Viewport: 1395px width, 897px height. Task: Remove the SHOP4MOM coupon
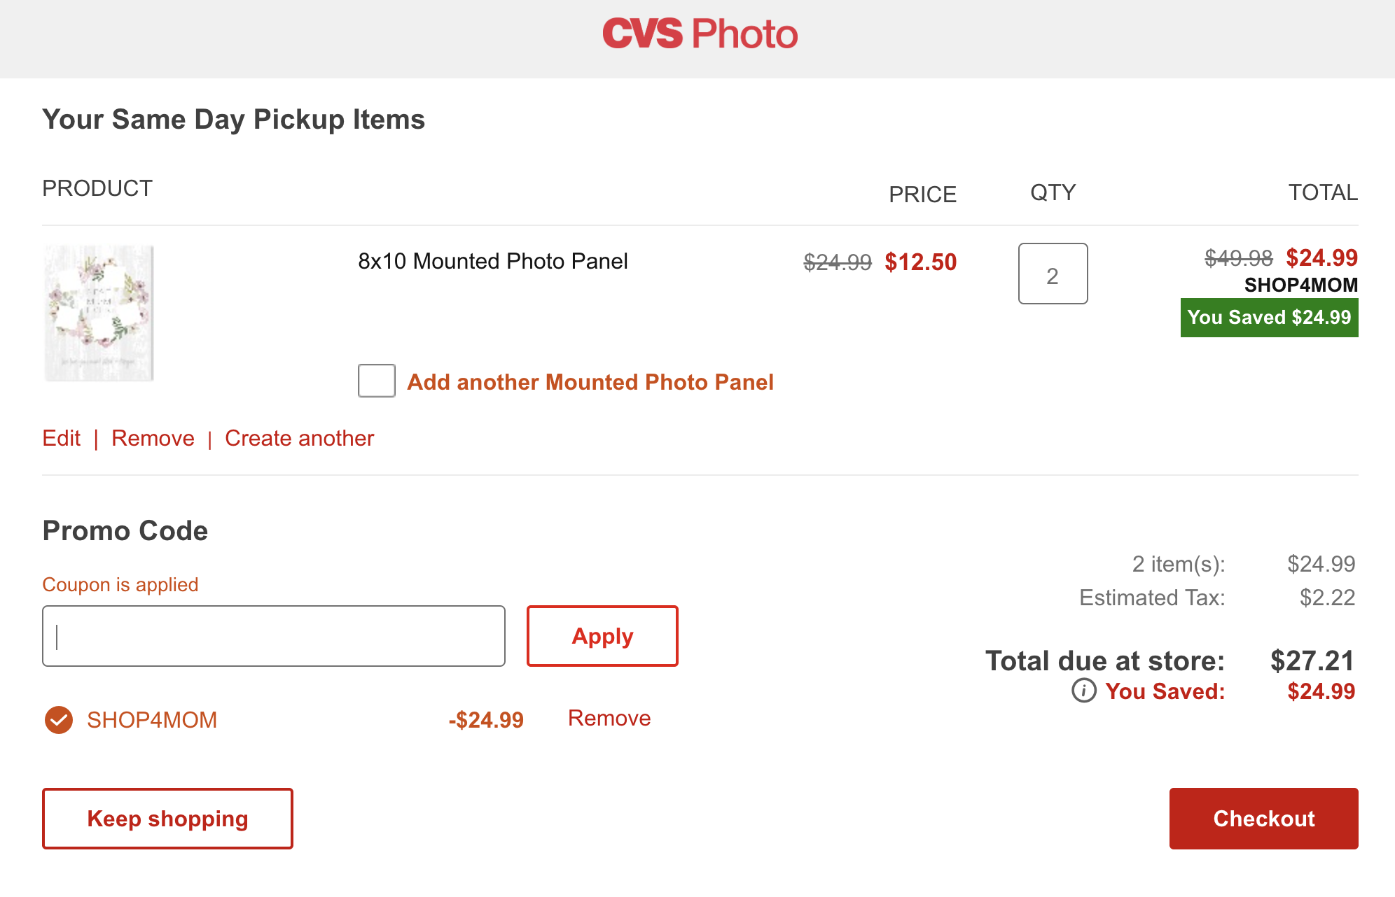point(609,718)
